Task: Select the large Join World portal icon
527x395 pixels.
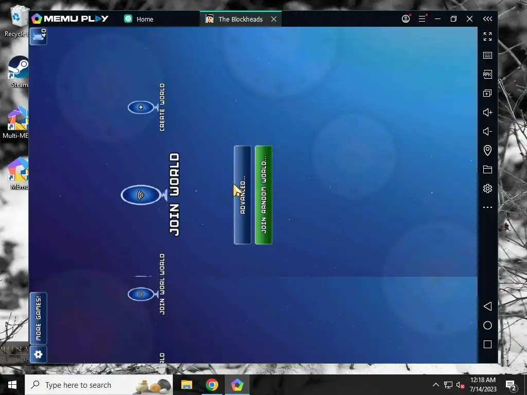Action: point(142,195)
